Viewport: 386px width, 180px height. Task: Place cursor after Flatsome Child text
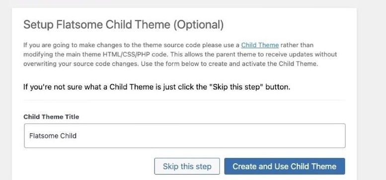click(x=77, y=136)
